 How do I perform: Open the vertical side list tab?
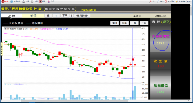[2, 49]
